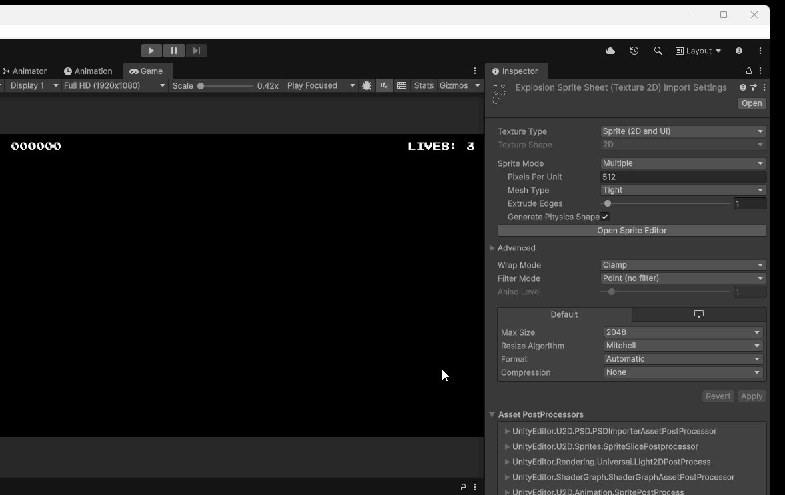This screenshot has height=495, width=785.
Task: Open the Texture Type dropdown
Action: 684,131
